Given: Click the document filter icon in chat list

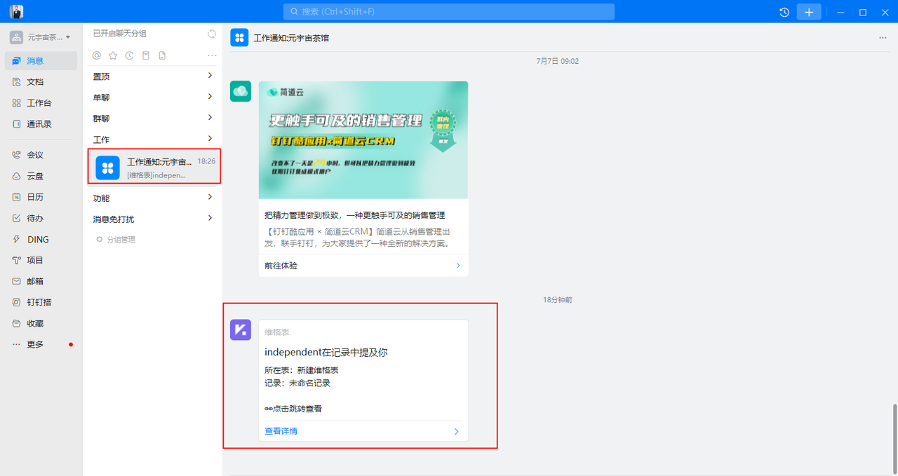Looking at the screenshot, I should click(x=162, y=55).
